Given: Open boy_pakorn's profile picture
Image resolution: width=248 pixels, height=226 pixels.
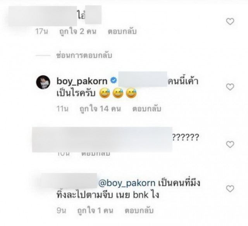Looking at the screenshot, I should coord(43,82).
